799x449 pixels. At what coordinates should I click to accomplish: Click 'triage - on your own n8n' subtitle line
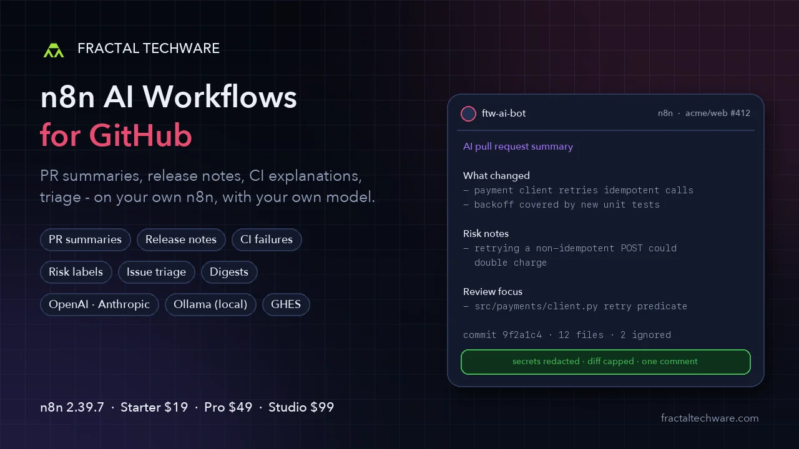click(x=207, y=198)
